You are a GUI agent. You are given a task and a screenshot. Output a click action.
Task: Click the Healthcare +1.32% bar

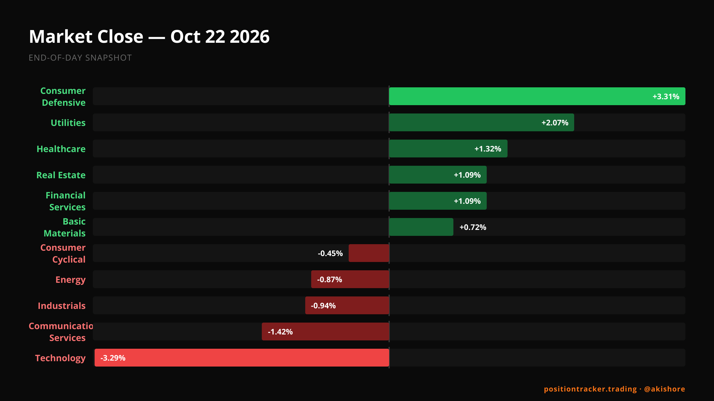(x=448, y=149)
